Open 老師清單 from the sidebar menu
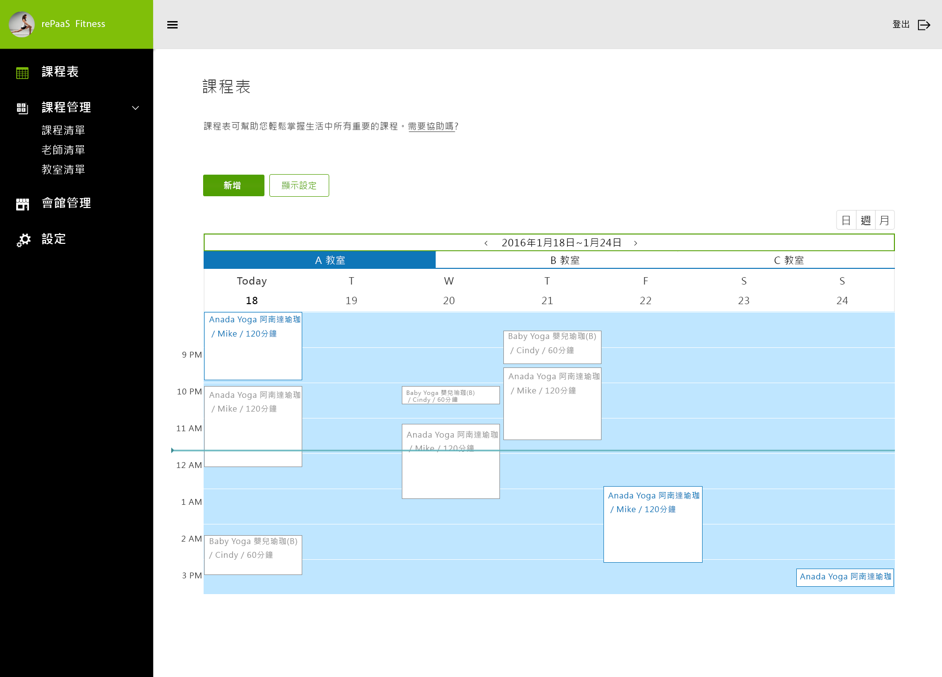Viewport: 942px width, 677px height. coord(63,150)
